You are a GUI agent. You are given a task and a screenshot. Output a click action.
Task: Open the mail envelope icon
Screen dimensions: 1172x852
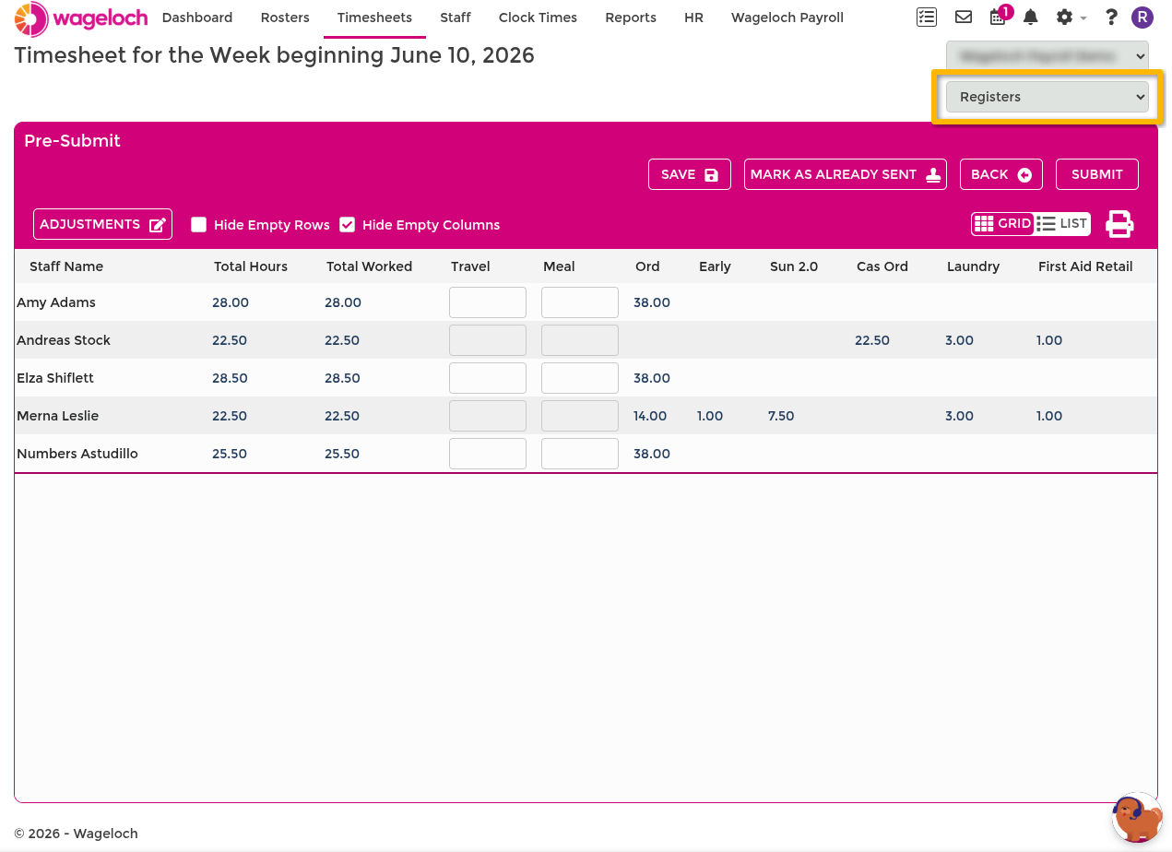[x=964, y=17]
